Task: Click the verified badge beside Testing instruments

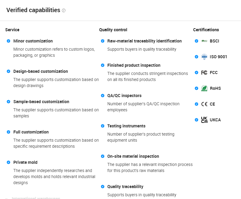Action: [x=103, y=126]
